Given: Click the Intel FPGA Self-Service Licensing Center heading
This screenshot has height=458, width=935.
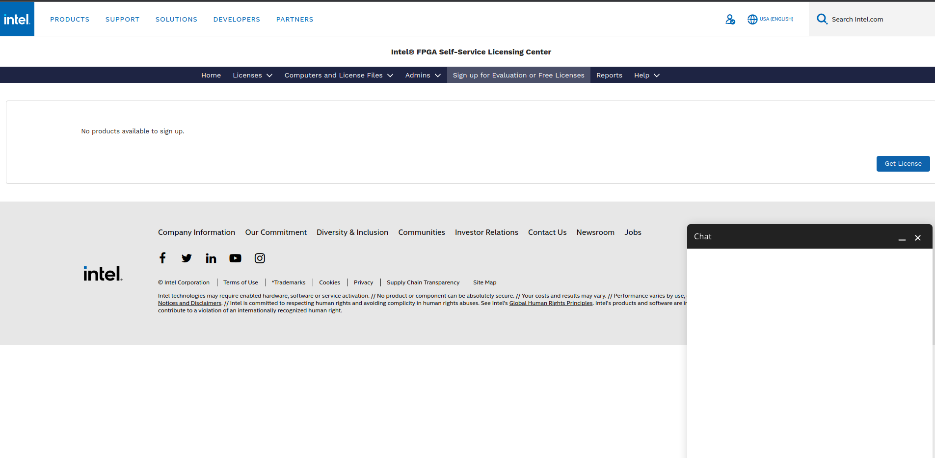Looking at the screenshot, I should pos(471,52).
